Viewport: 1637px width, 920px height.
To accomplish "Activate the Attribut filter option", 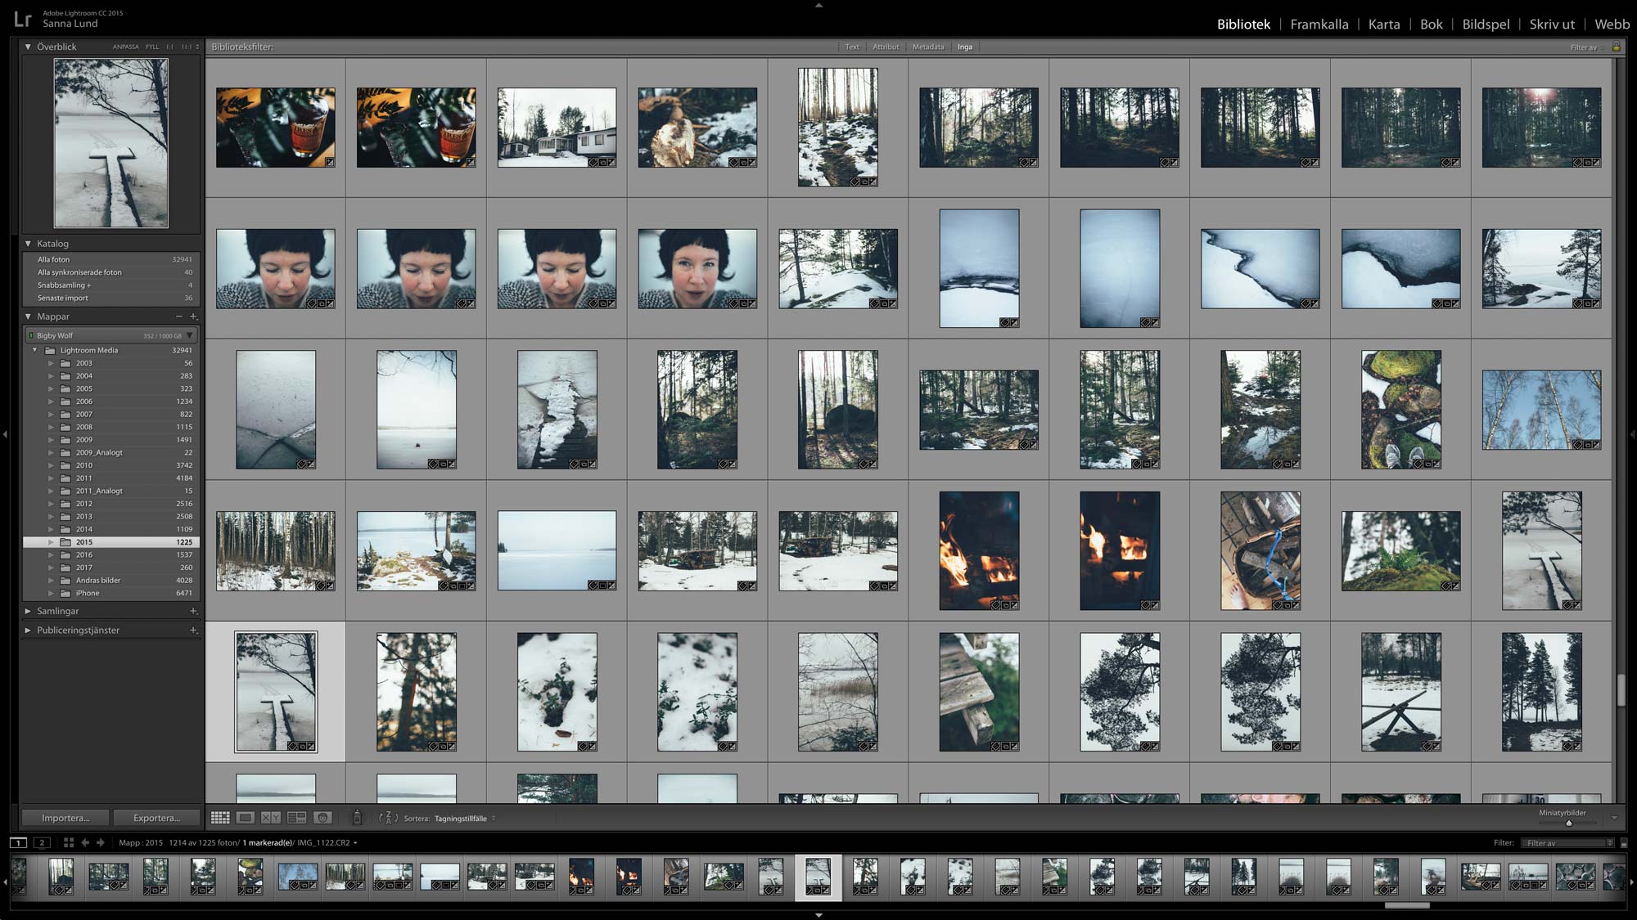I will (x=886, y=47).
